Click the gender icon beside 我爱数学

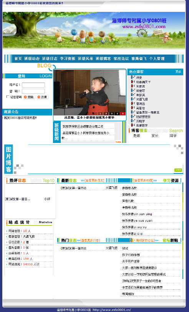[133, 125]
